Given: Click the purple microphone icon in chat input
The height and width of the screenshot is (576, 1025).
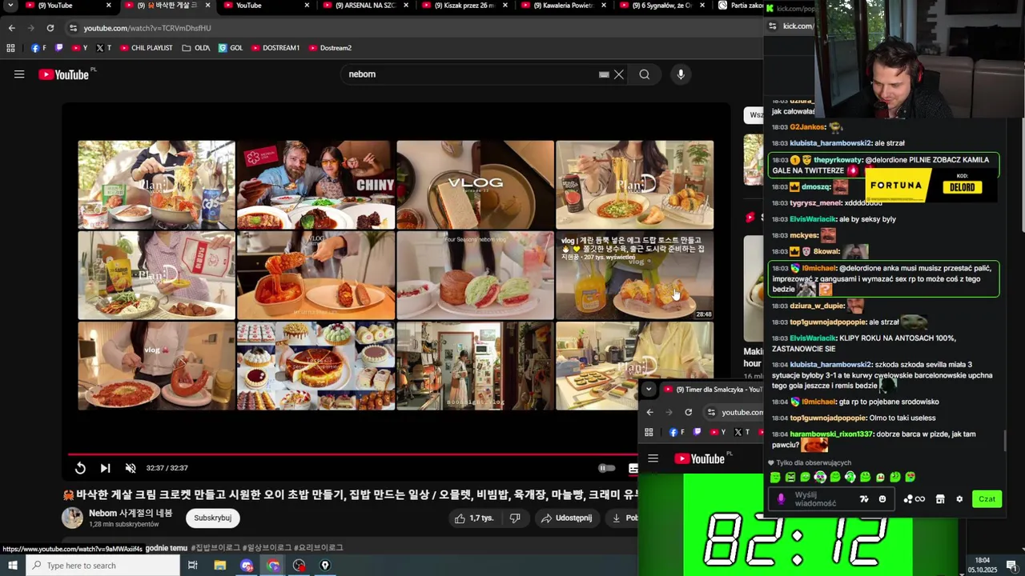Looking at the screenshot, I should (x=781, y=499).
